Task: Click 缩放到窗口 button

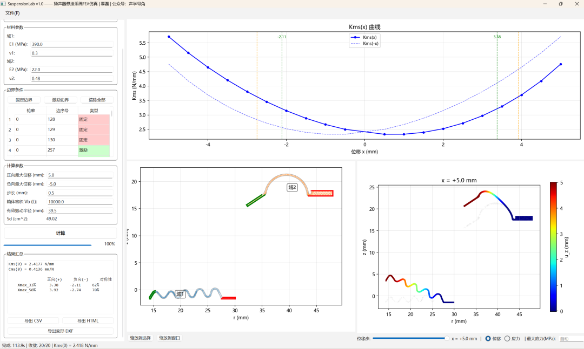Action: pyautogui.click(x=170, y=338)
